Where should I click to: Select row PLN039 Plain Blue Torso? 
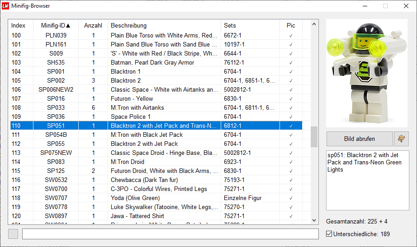pos(156,35)
